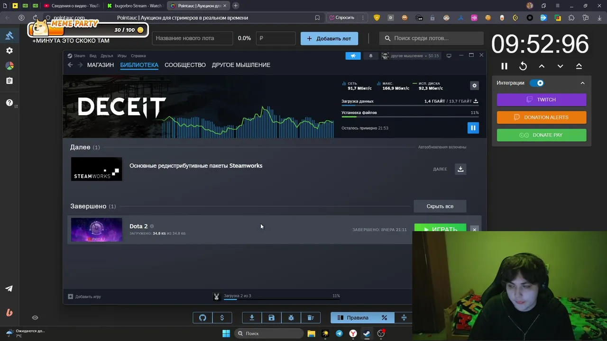Click clear lots trash icon
Viewport: 607px width, 341px height.
point(311,318)
